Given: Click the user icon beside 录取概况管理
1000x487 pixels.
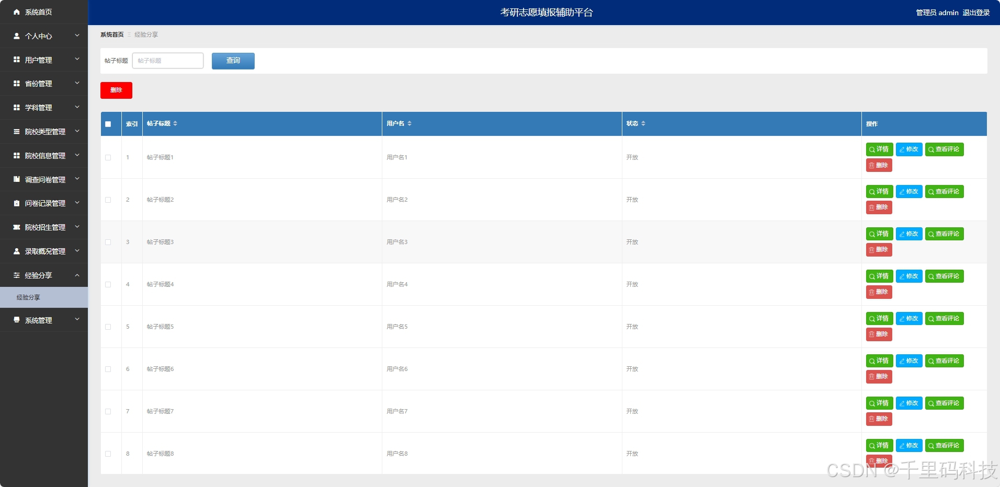Looking at the screenshot, I should pos(17,251).
